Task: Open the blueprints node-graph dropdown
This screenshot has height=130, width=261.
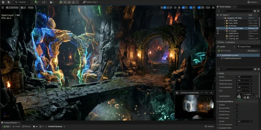Action: pyautogui.click(x=45, y=2)
